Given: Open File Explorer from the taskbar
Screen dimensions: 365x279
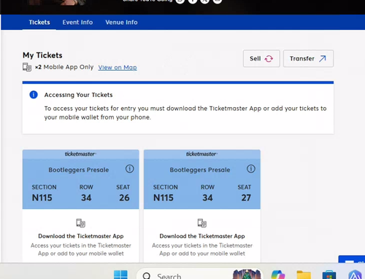Looking at the screenshot, I should [x=304, y=275].
